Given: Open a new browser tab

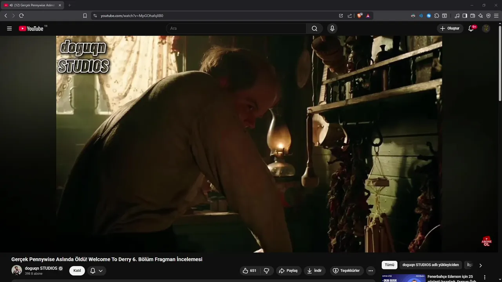Looking at the screenshot, I should pyautogui.click(x=69, y=5).
